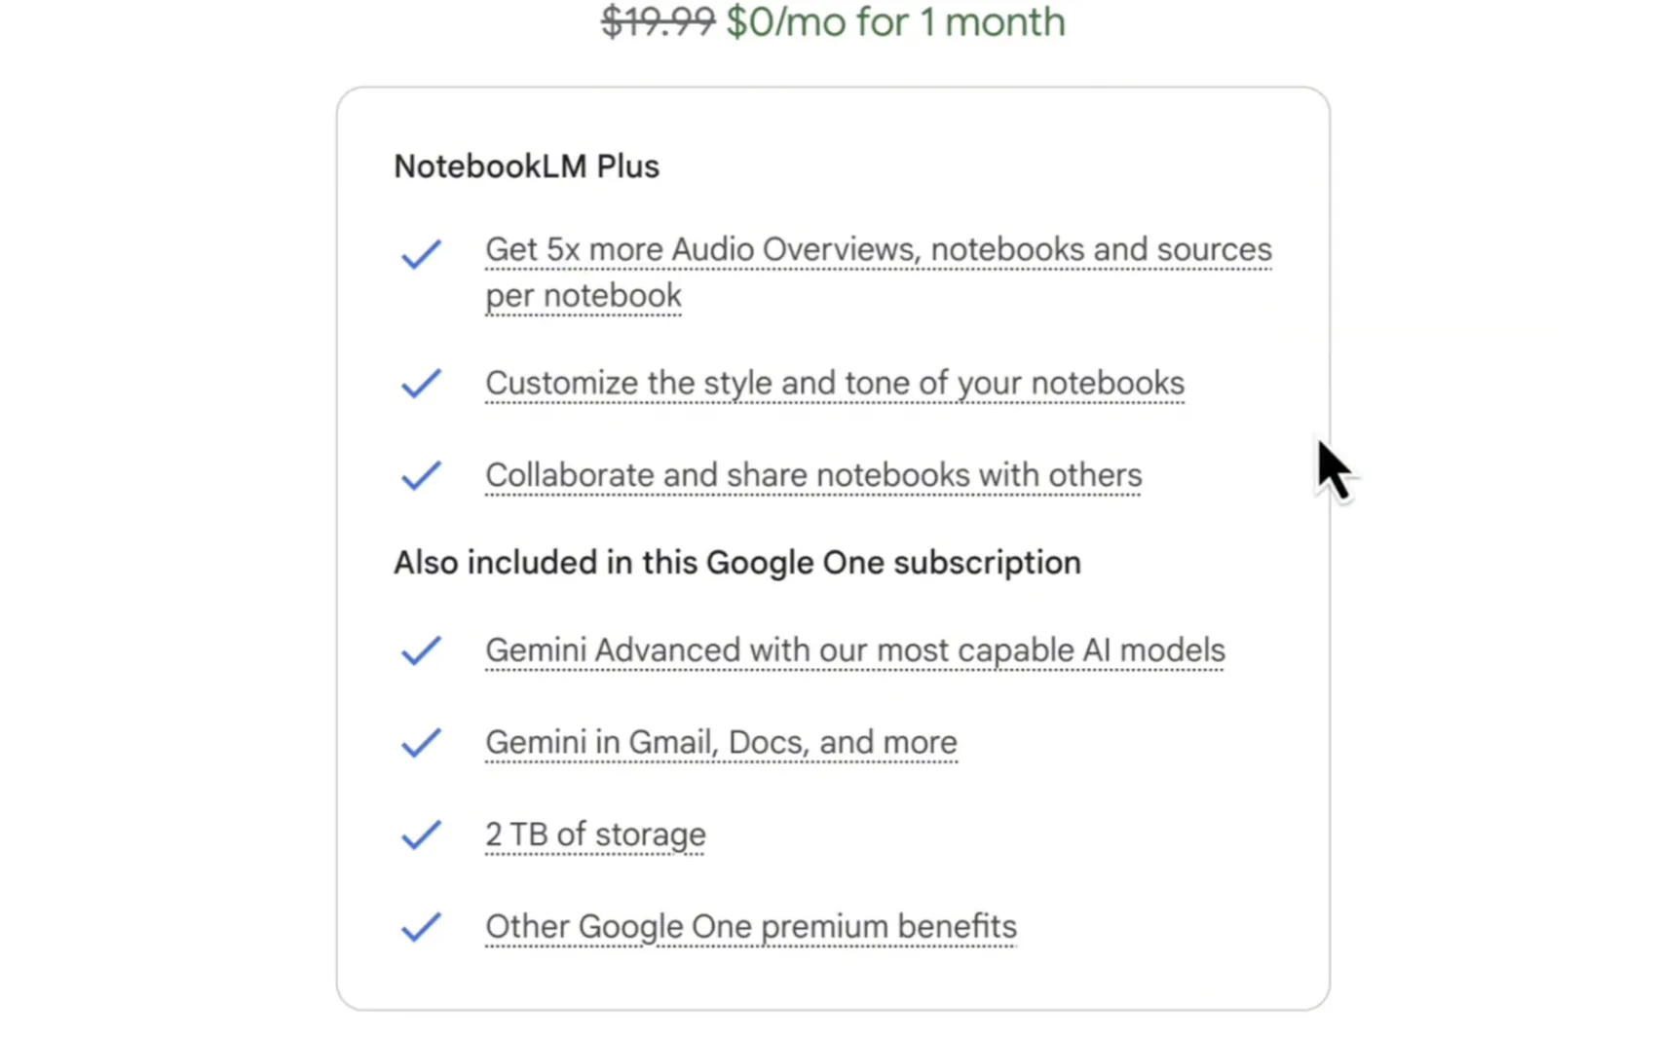The height and width of the screenshot is (1038, 1658).
Task: Click the NotebookLM Plus heading
Action: coord(526,167)
